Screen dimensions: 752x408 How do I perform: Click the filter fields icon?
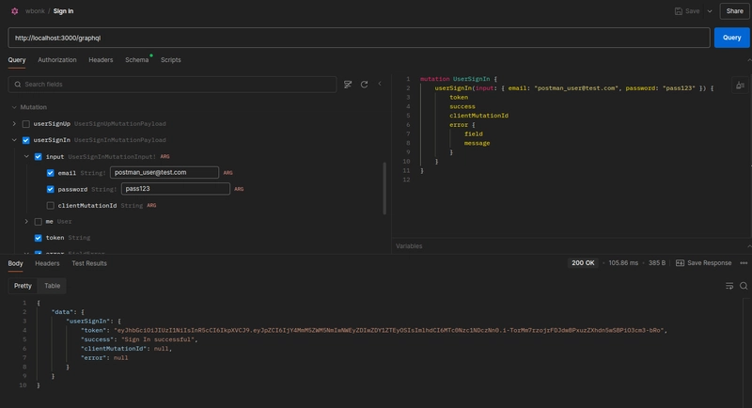348,85
